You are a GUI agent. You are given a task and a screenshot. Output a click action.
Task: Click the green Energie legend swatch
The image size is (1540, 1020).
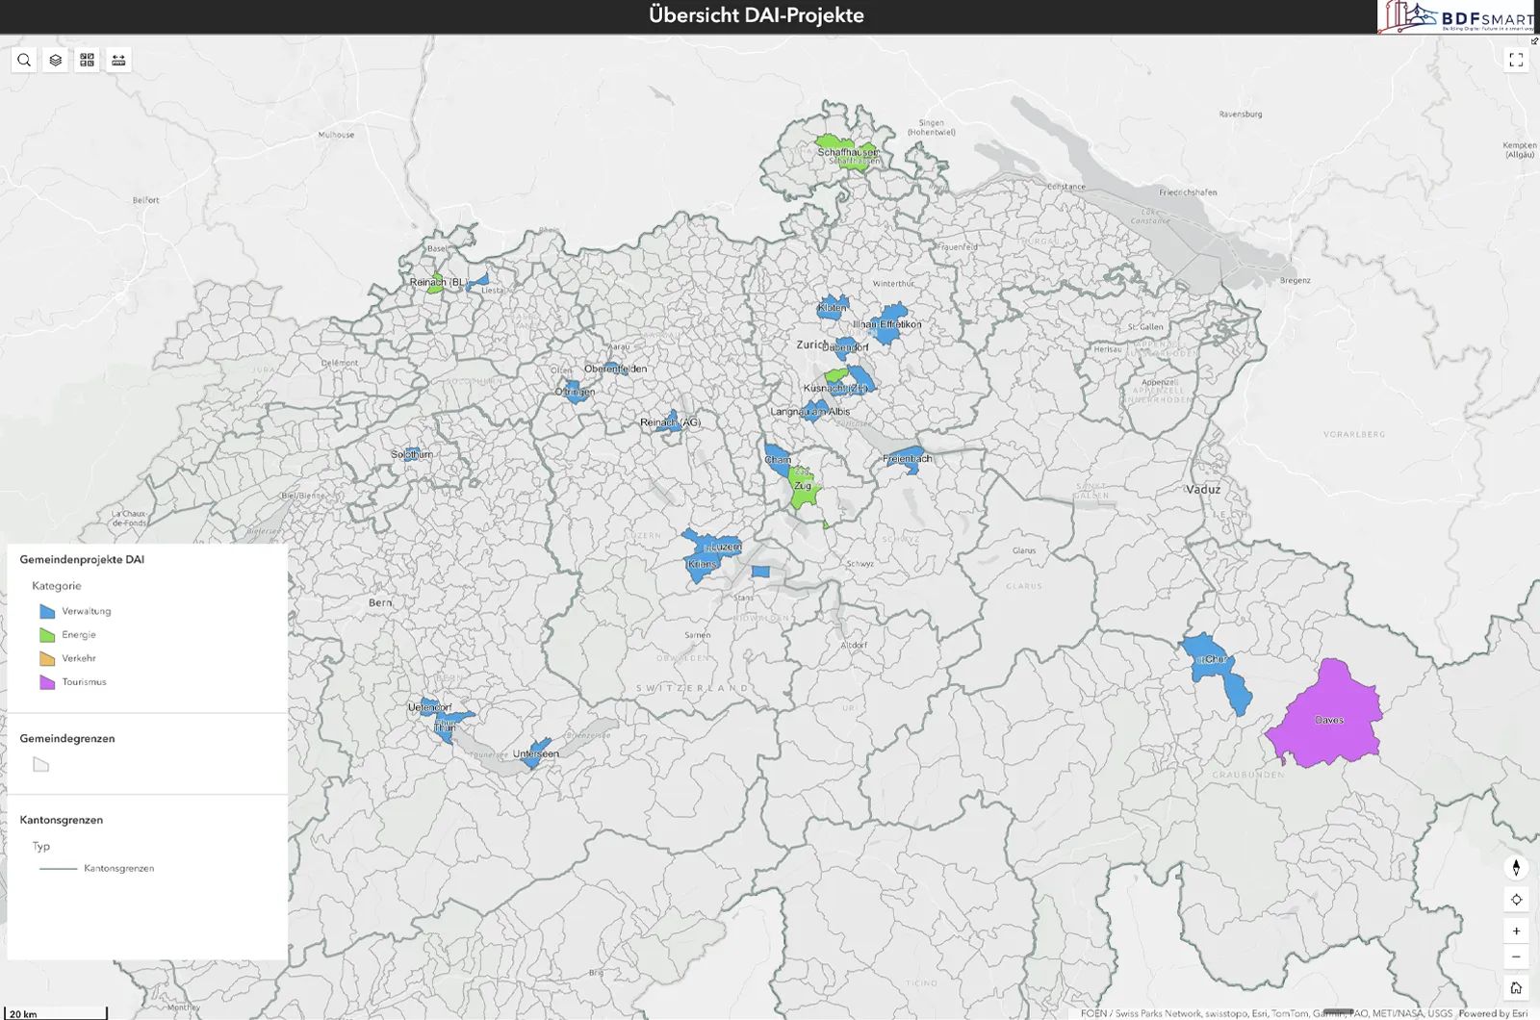(x=47, y=635)
